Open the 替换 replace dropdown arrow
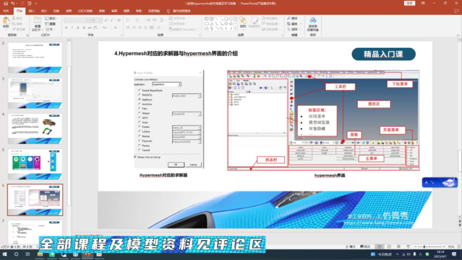The height and width of the screenshot is (260, 462). [x=300, y=24]
